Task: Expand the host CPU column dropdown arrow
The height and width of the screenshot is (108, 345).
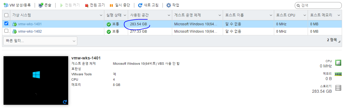Action: click(305, 15)
